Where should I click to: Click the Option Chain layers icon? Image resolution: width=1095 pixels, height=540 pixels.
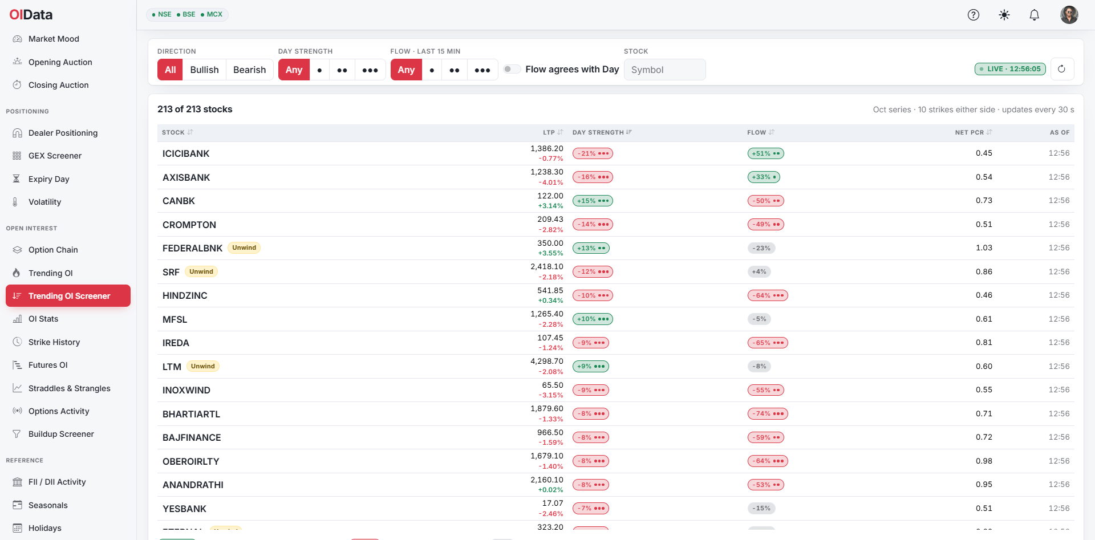(x=17, y=250)
